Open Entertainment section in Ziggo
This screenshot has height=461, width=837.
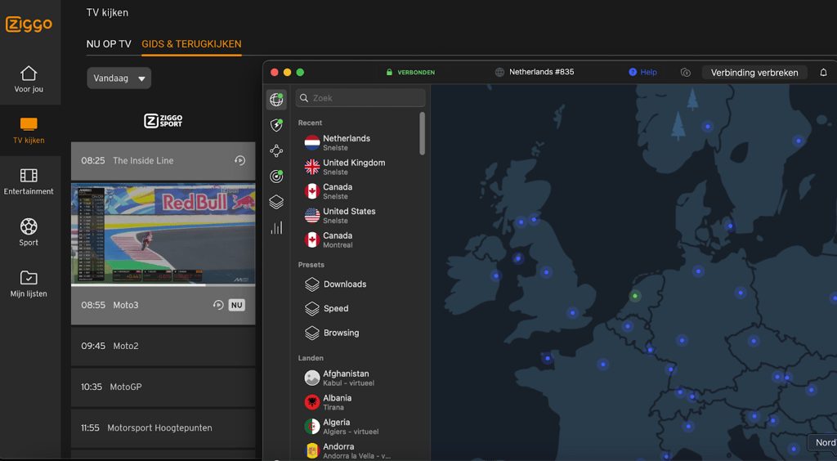[29, 181]
